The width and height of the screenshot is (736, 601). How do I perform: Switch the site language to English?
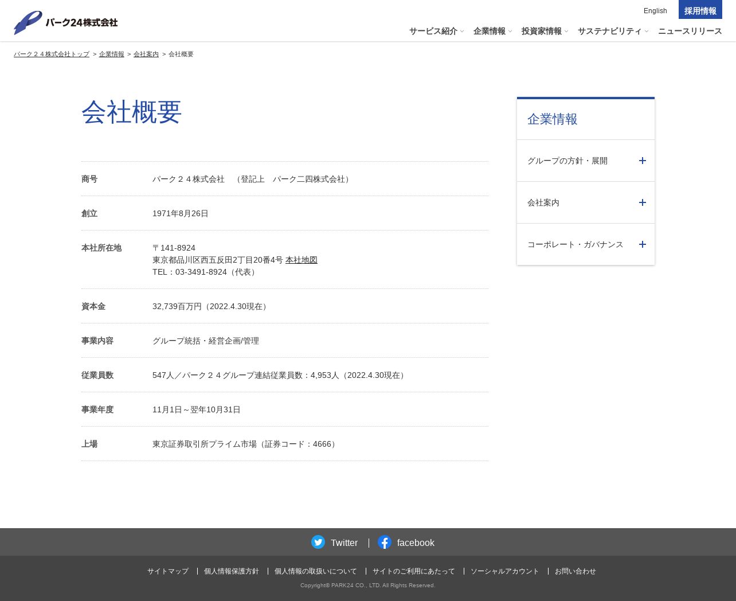[655, 11]
